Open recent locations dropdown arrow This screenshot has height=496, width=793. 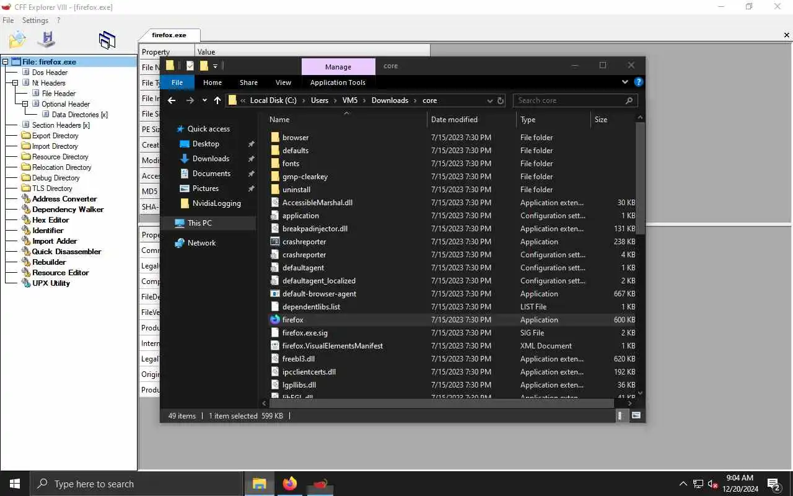(x=204, y=100)
